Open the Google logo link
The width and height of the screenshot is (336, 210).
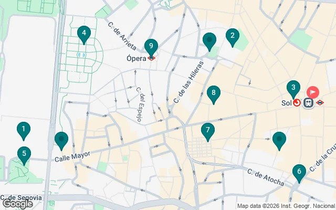(18, 204)
